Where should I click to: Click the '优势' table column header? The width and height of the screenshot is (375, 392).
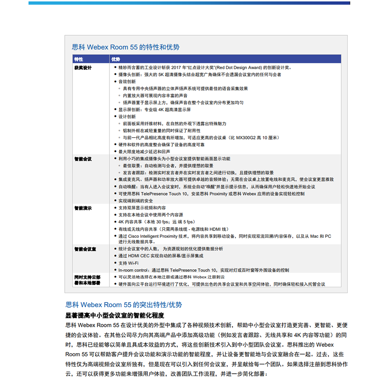(x=116, y=59)
